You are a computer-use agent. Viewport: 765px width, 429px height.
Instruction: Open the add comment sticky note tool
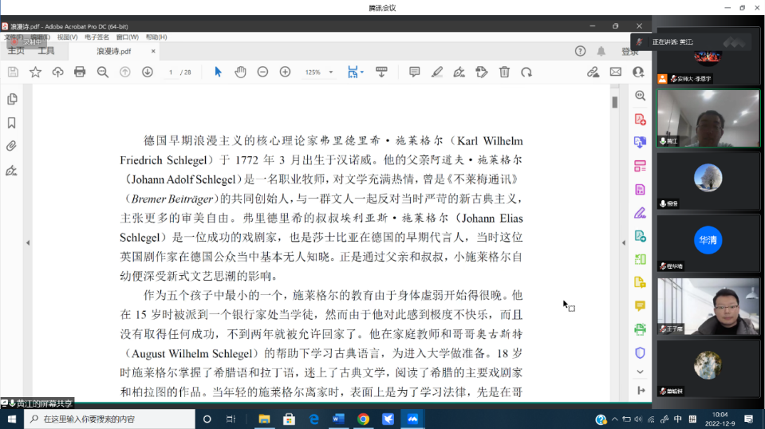(414, 72)
